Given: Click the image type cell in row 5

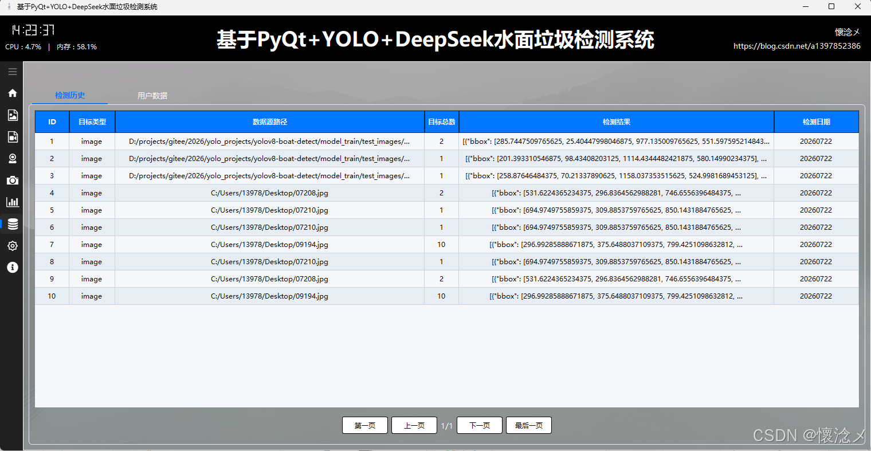Looking at the screenshot, I should tap(92, 210).
